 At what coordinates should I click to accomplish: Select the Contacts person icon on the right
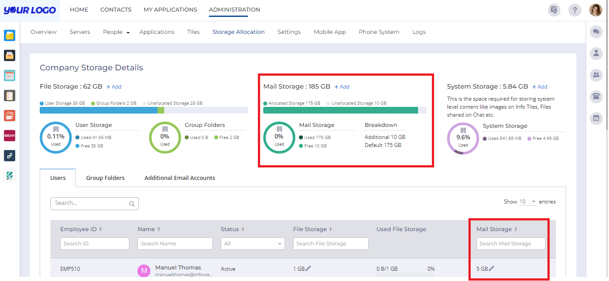tap(596, 53)
